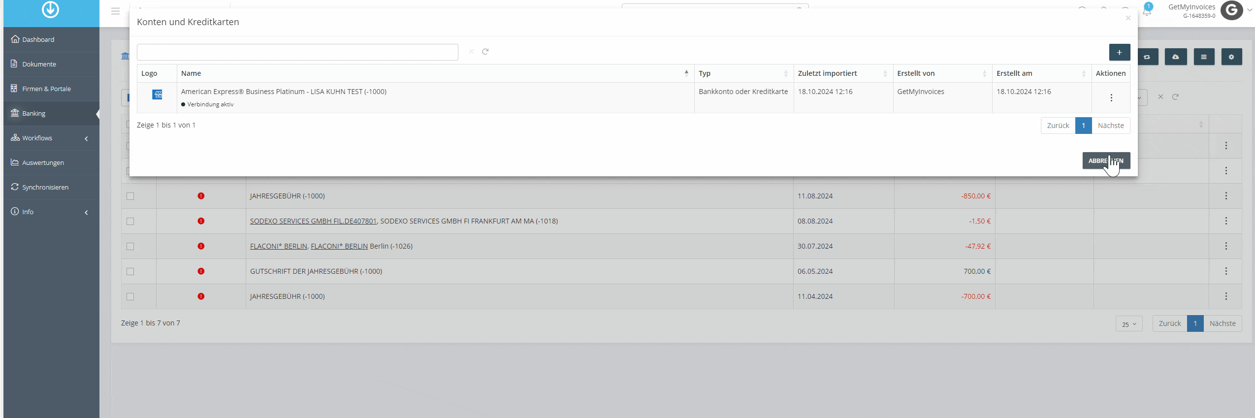Open row menu for the FLACONI* BERLIN transaction

pos(1226,246)
